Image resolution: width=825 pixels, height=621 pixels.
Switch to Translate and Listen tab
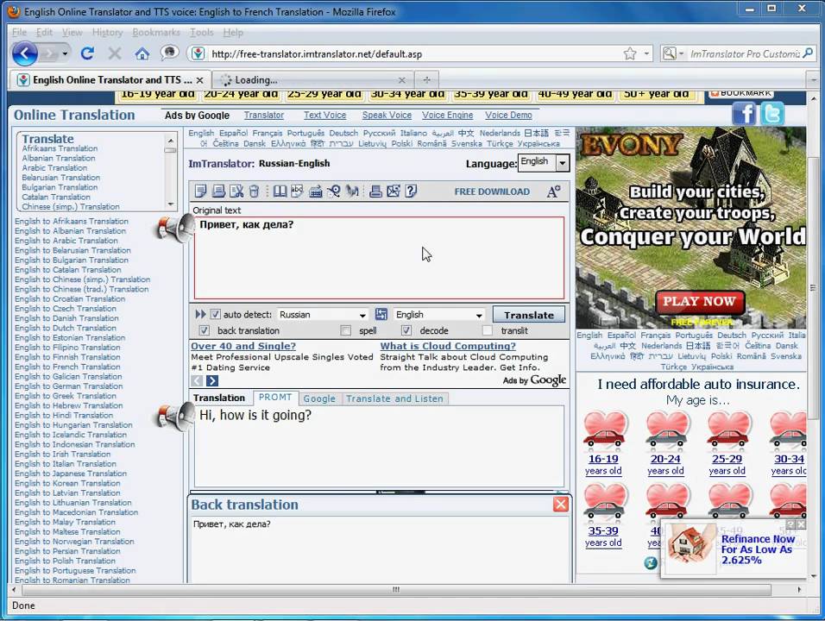[x=394, y=398]
